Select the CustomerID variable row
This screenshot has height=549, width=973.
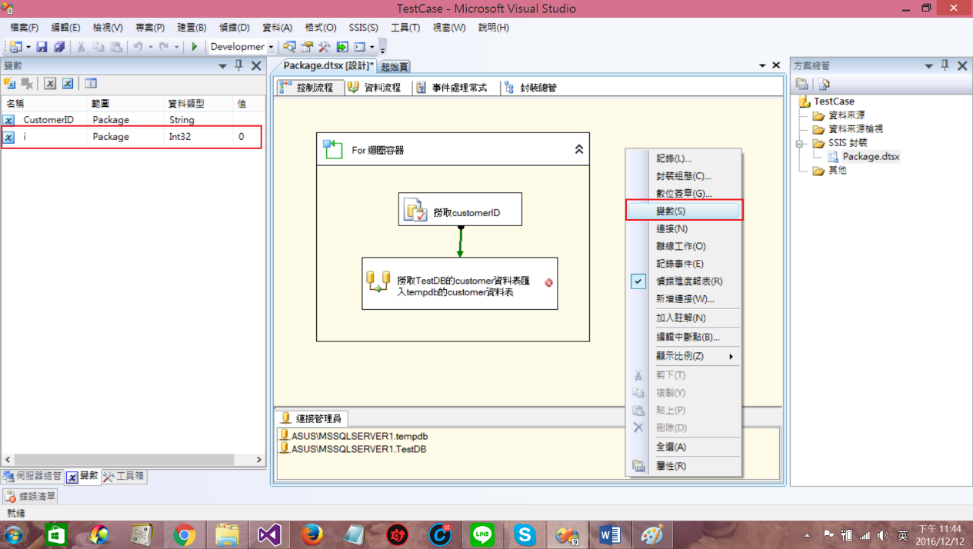(132, 120)
